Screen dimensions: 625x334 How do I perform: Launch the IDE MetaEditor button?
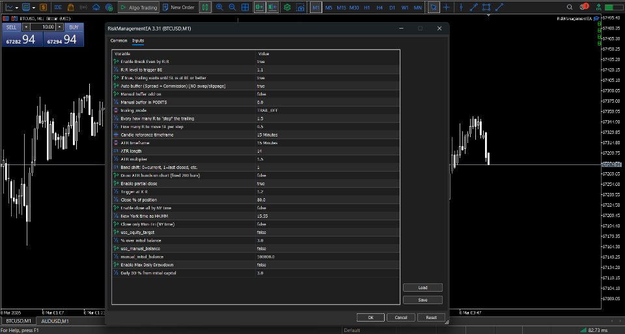click(x=58, y=7)
